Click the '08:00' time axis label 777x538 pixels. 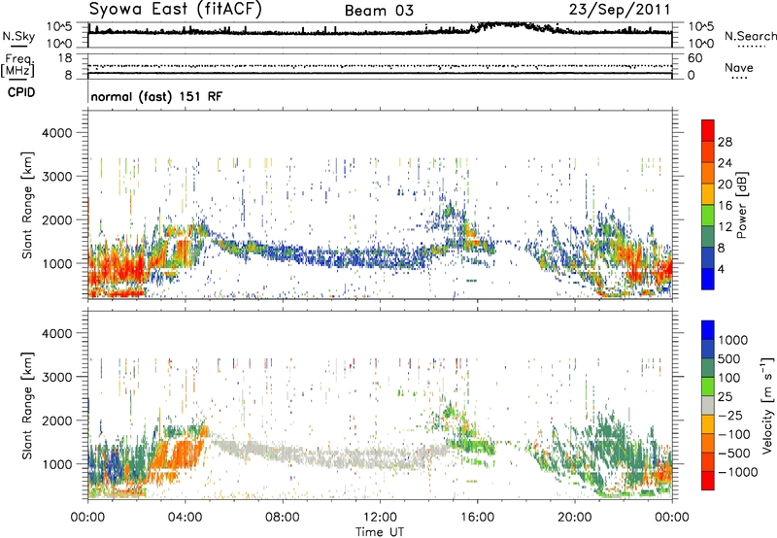(x=283, y=518)
